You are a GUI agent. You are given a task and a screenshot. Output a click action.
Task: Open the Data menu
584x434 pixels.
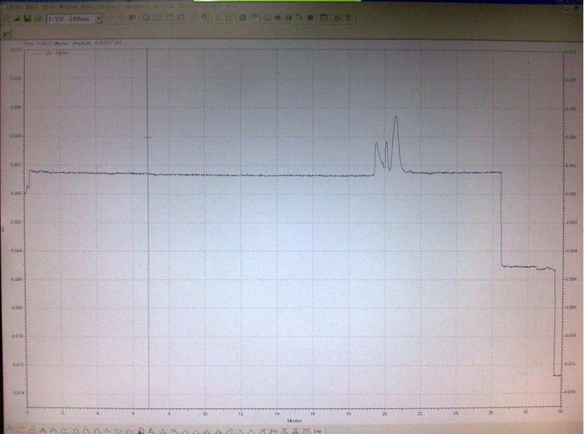tap(88, 7)
